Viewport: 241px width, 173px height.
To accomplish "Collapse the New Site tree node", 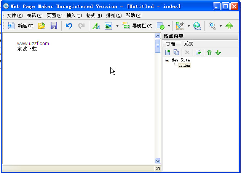I will (167, 60).
